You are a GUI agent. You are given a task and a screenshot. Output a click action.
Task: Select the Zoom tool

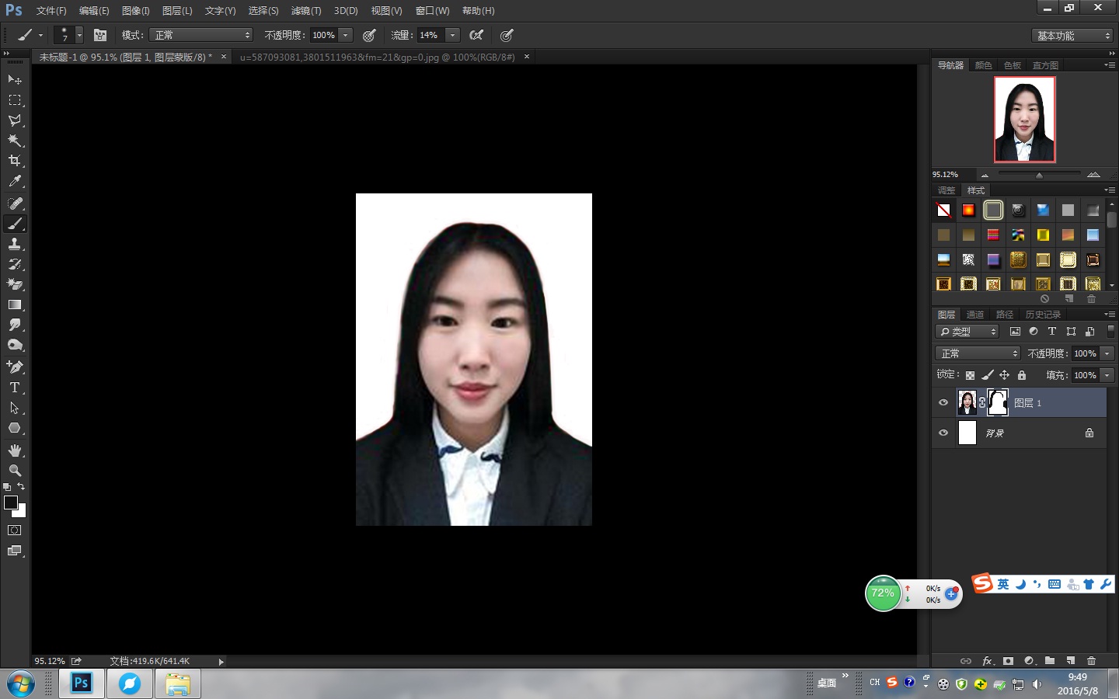tap(15, 471)
